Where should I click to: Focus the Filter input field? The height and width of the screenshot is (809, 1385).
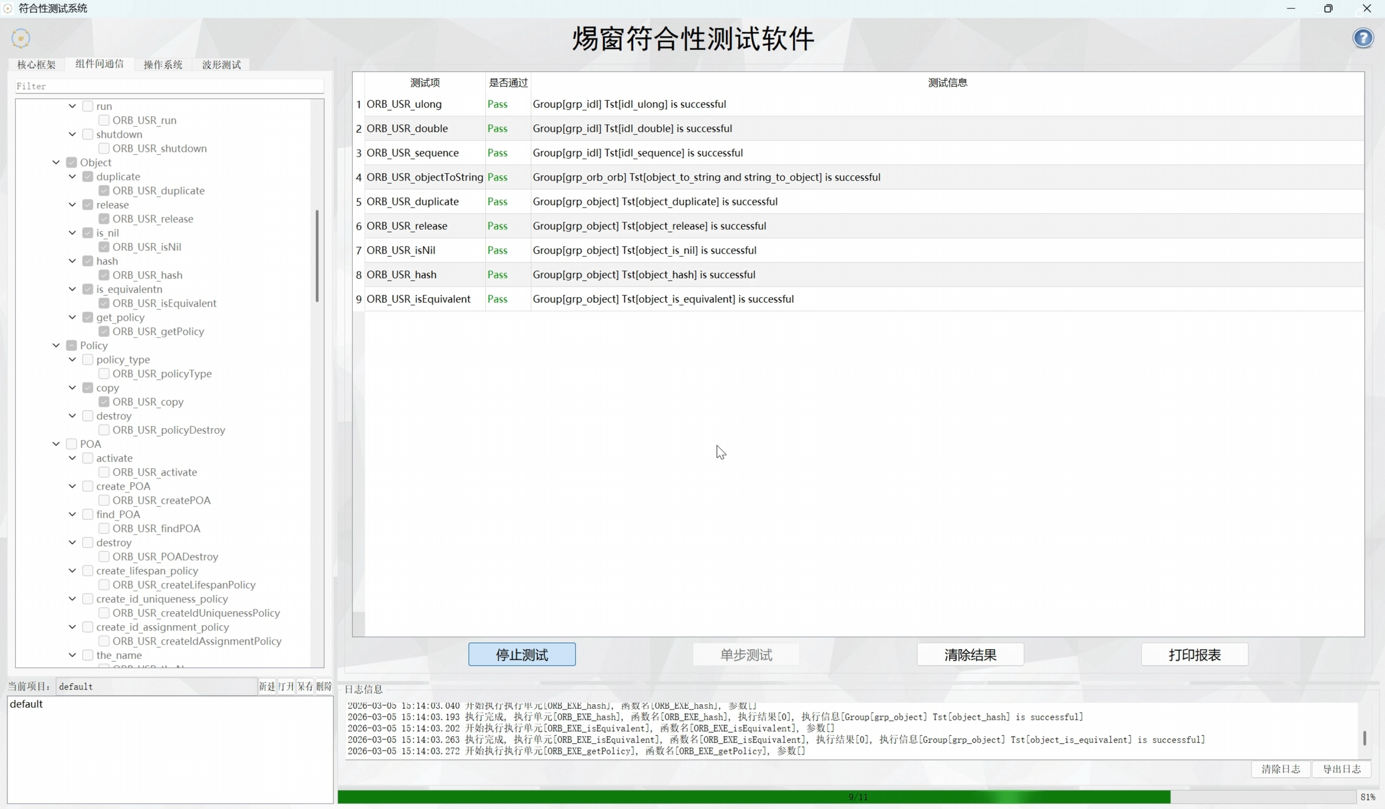(169, 86)
